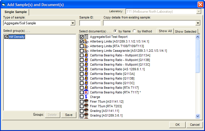This screenshot has height=131, width=205.
Task: Check Finer 75um [RTA T203] checkbox
Action: [x=82, y=106]
